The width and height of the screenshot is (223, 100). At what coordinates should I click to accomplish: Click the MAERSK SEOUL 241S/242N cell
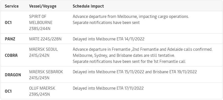(x=43, y=53)
